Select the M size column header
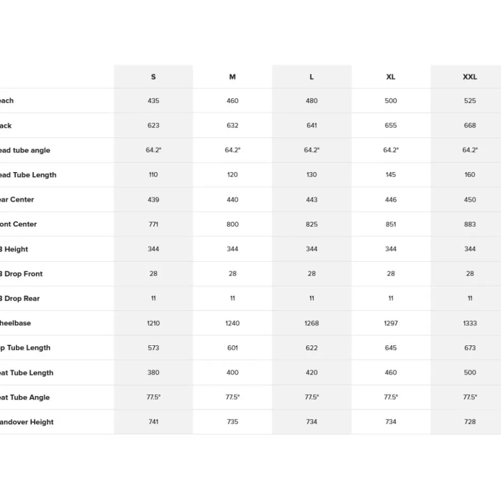 click(x=232, y=77)
